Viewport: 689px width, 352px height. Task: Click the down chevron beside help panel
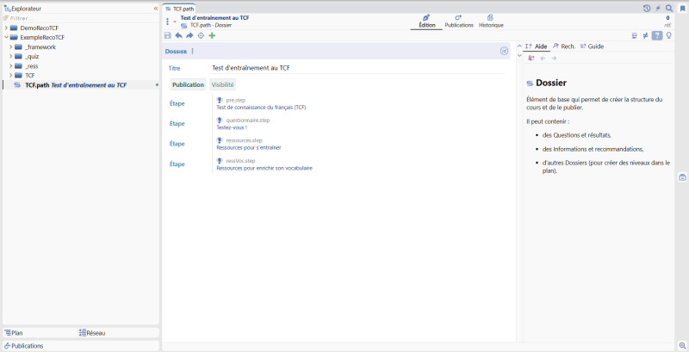pos(519,55)
